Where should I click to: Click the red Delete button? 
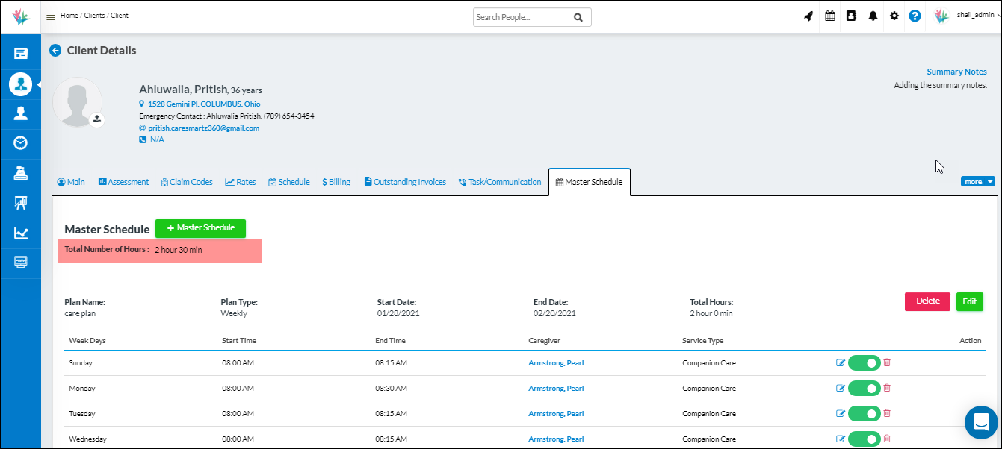click(x=927, y=301)
